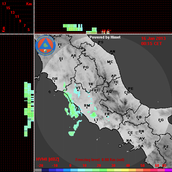172x172 pixels.
Task: Click the 10 value on dBZ scale
Action: [x=85, y=165]
